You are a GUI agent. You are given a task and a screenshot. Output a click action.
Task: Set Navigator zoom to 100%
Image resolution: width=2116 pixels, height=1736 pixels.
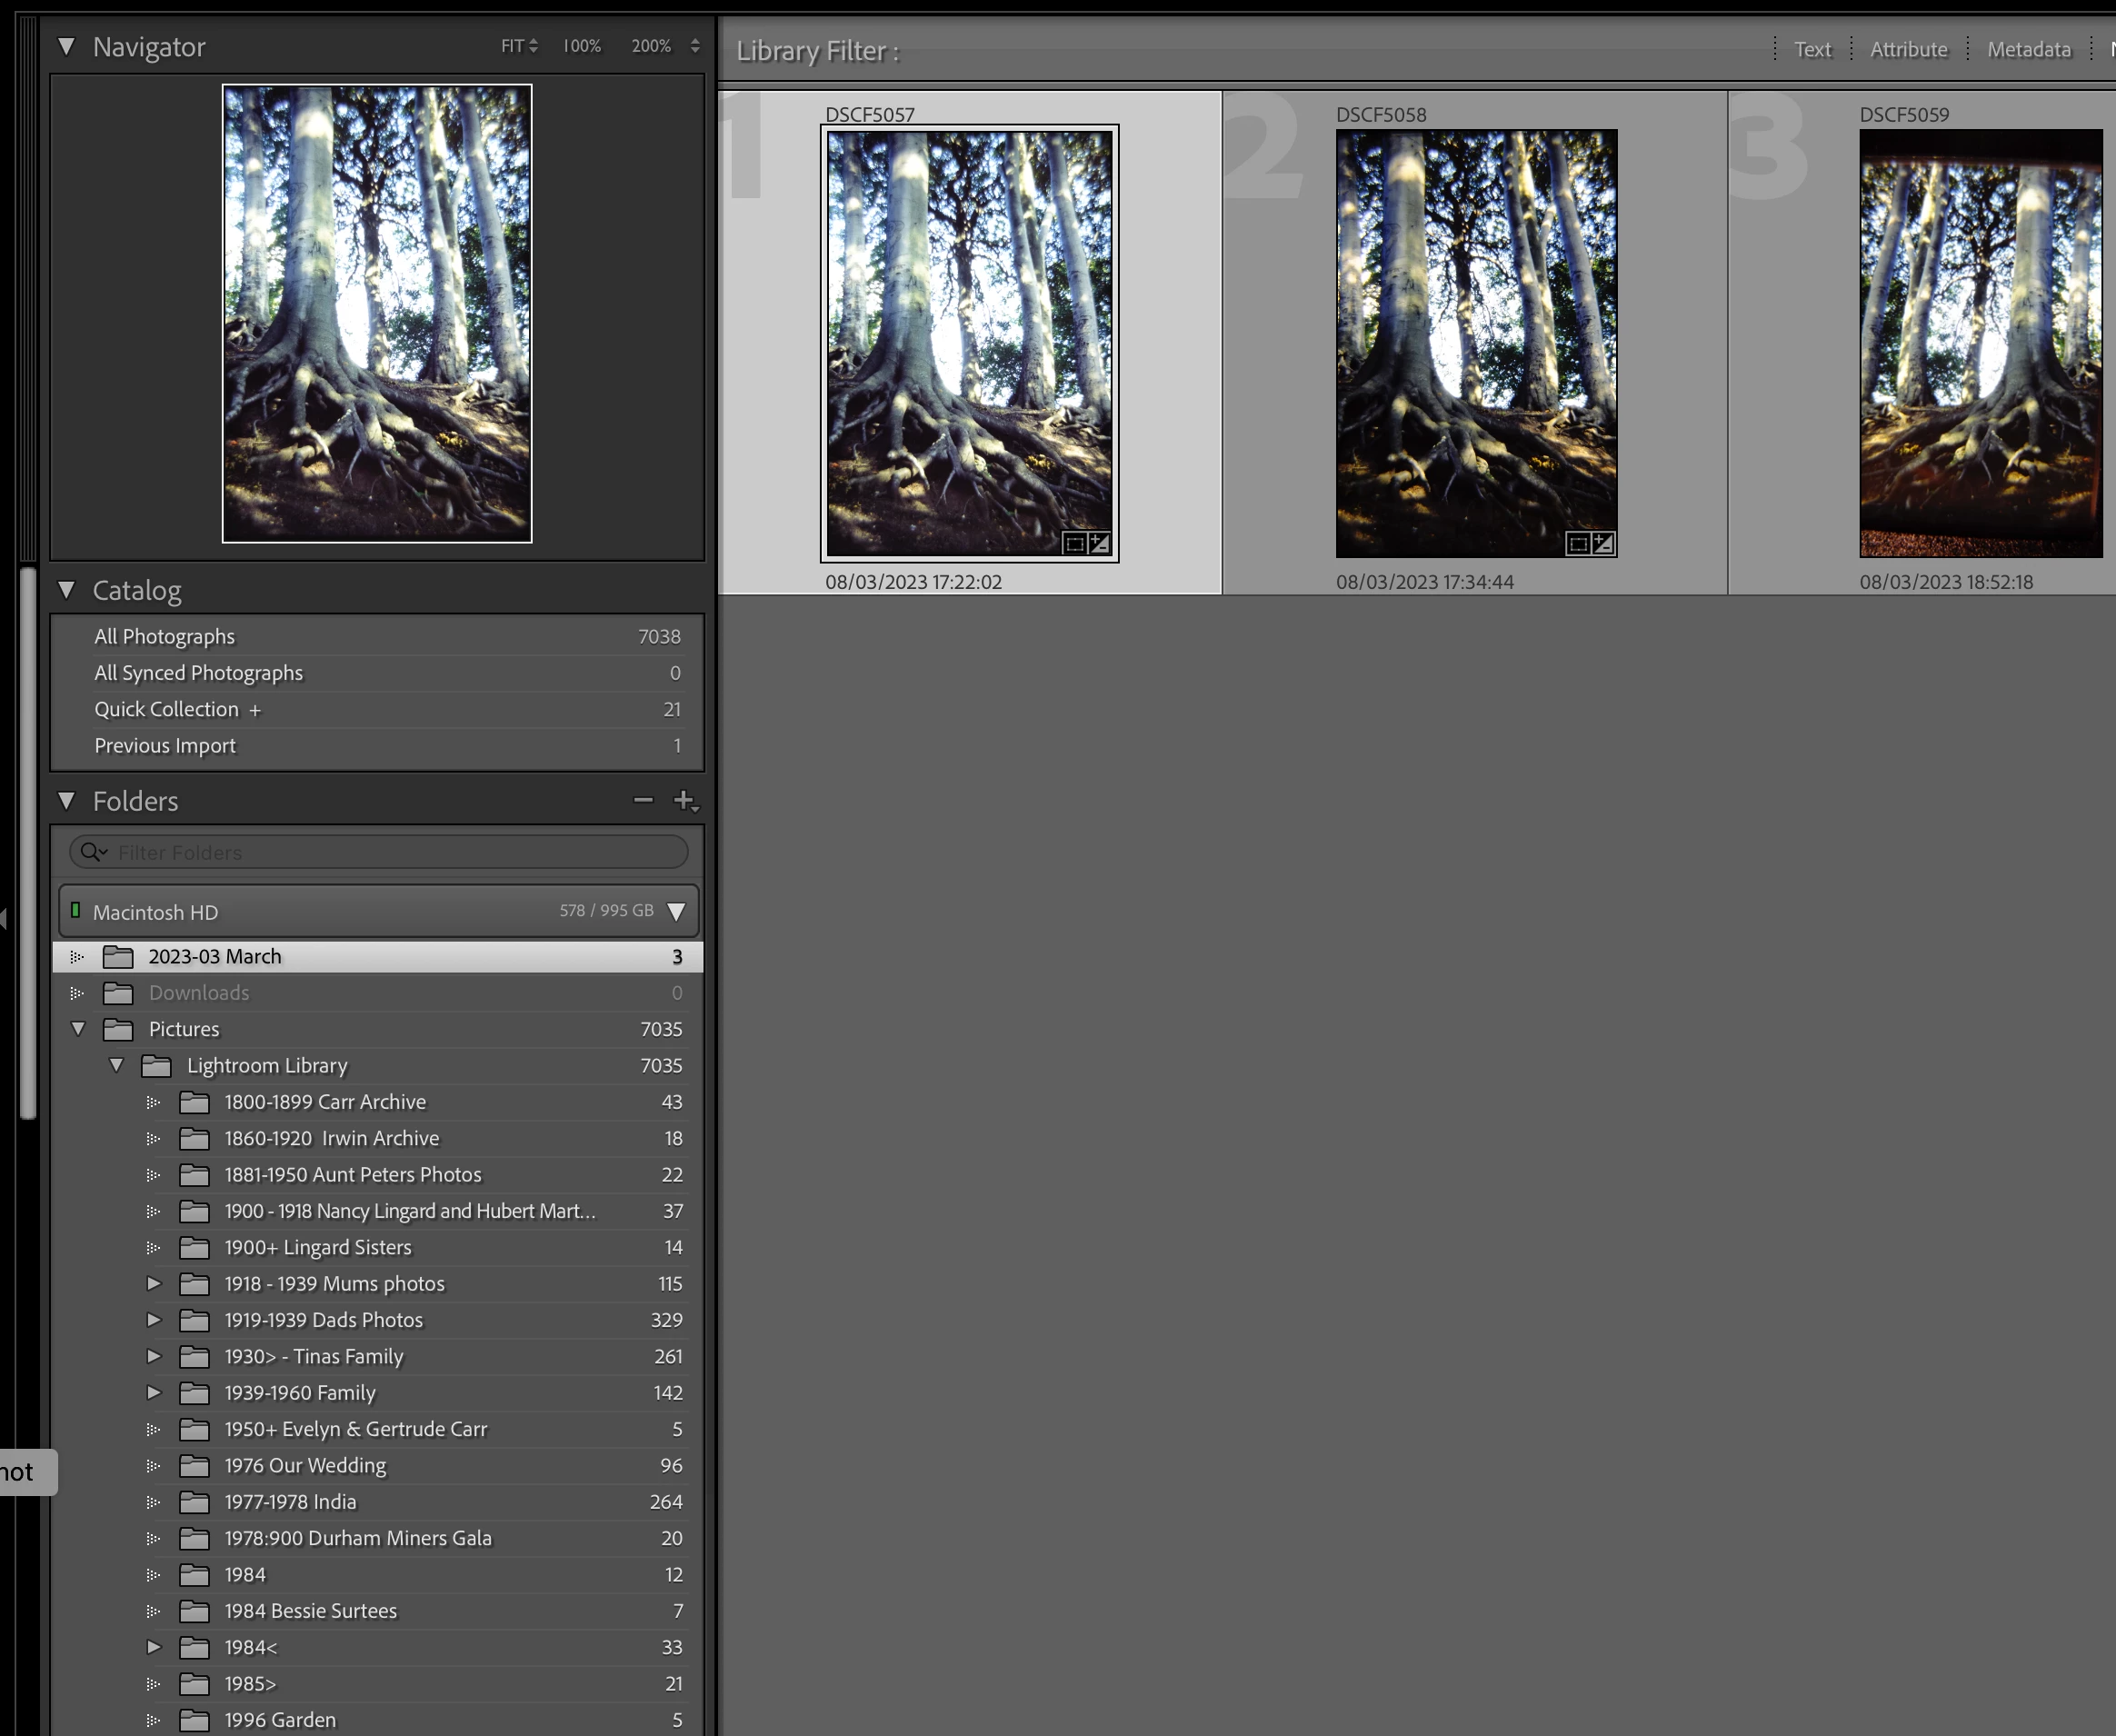coord(581,46)
